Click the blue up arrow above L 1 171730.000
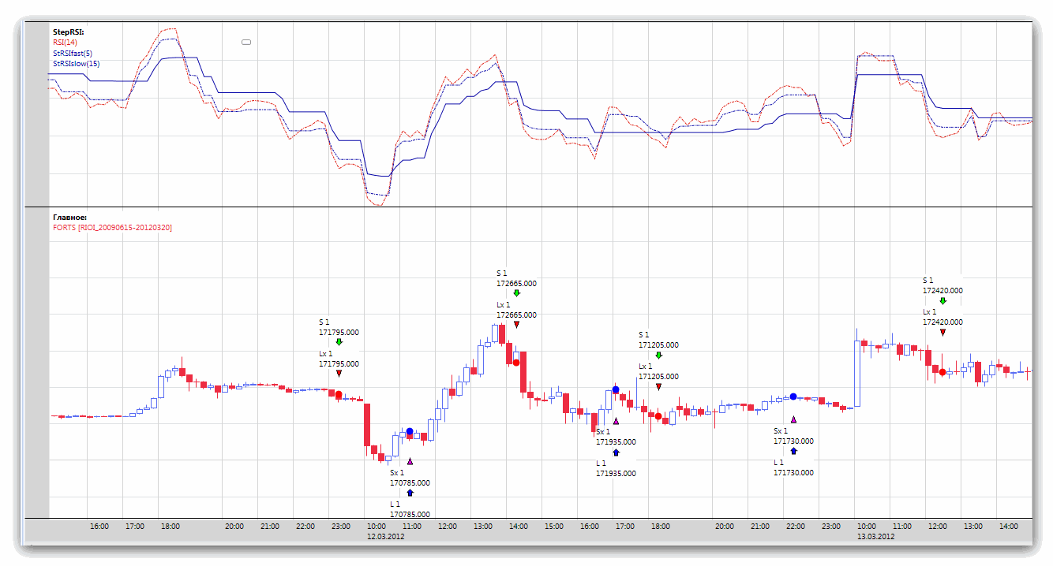Viewport: 1053px width, 566px height. [793, 452]
